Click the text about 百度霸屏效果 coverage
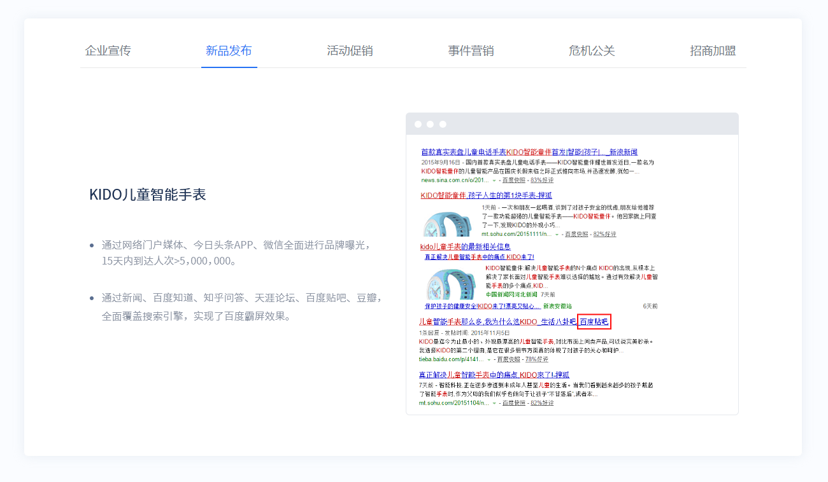Viewport: 828px width, 482px height. [x=242, y=307]
